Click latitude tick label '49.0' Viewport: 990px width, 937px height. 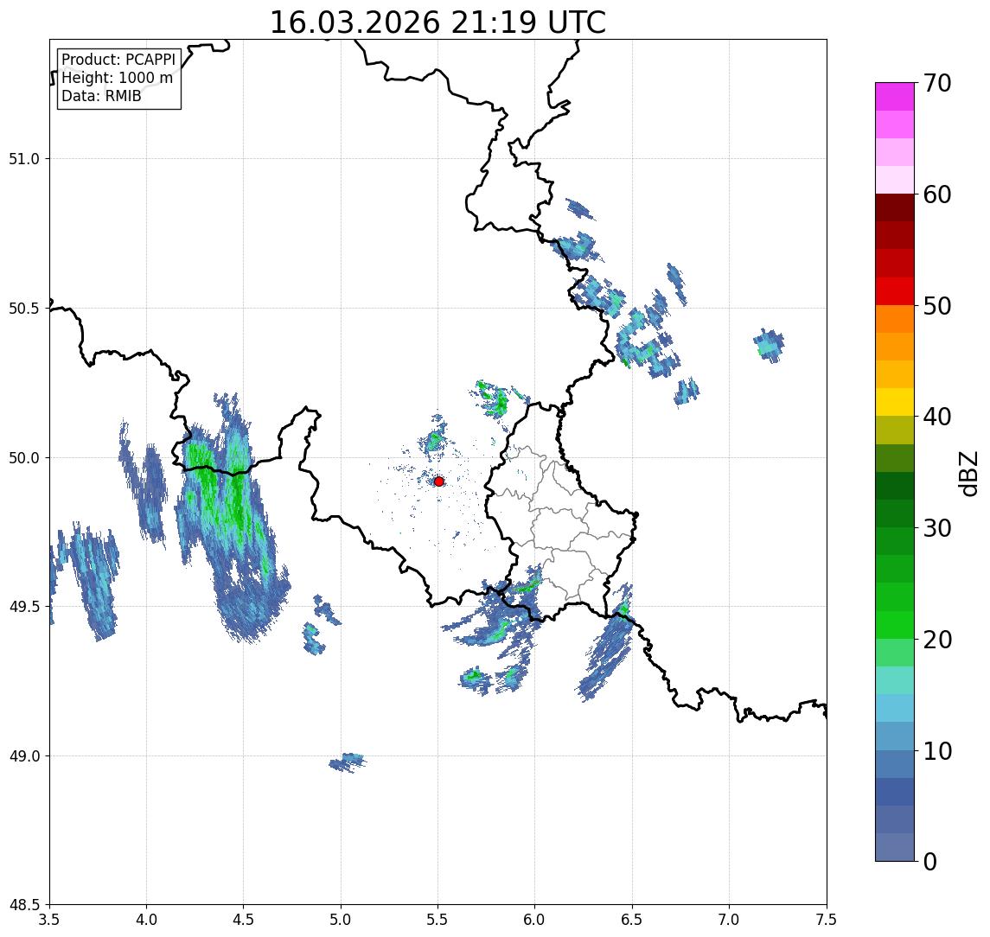[23, 755]
